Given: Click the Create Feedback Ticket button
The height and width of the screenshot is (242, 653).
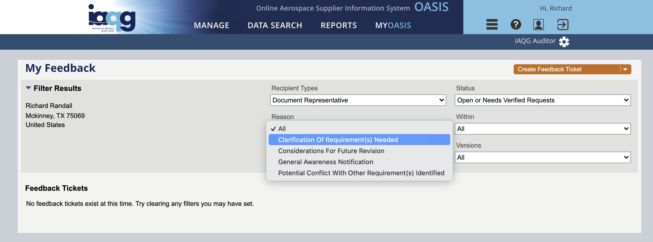Looking at the screenshot, I should [x=567, y=69].
